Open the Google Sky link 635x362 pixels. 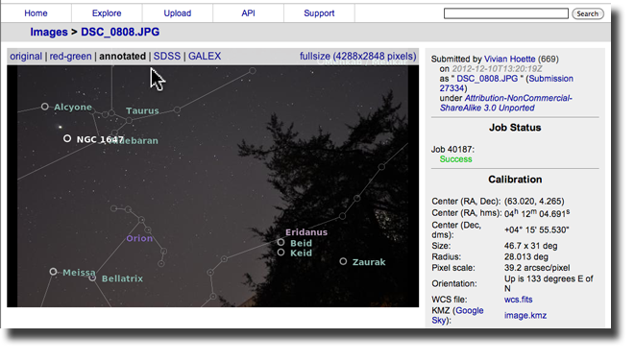tap(457, 316)
